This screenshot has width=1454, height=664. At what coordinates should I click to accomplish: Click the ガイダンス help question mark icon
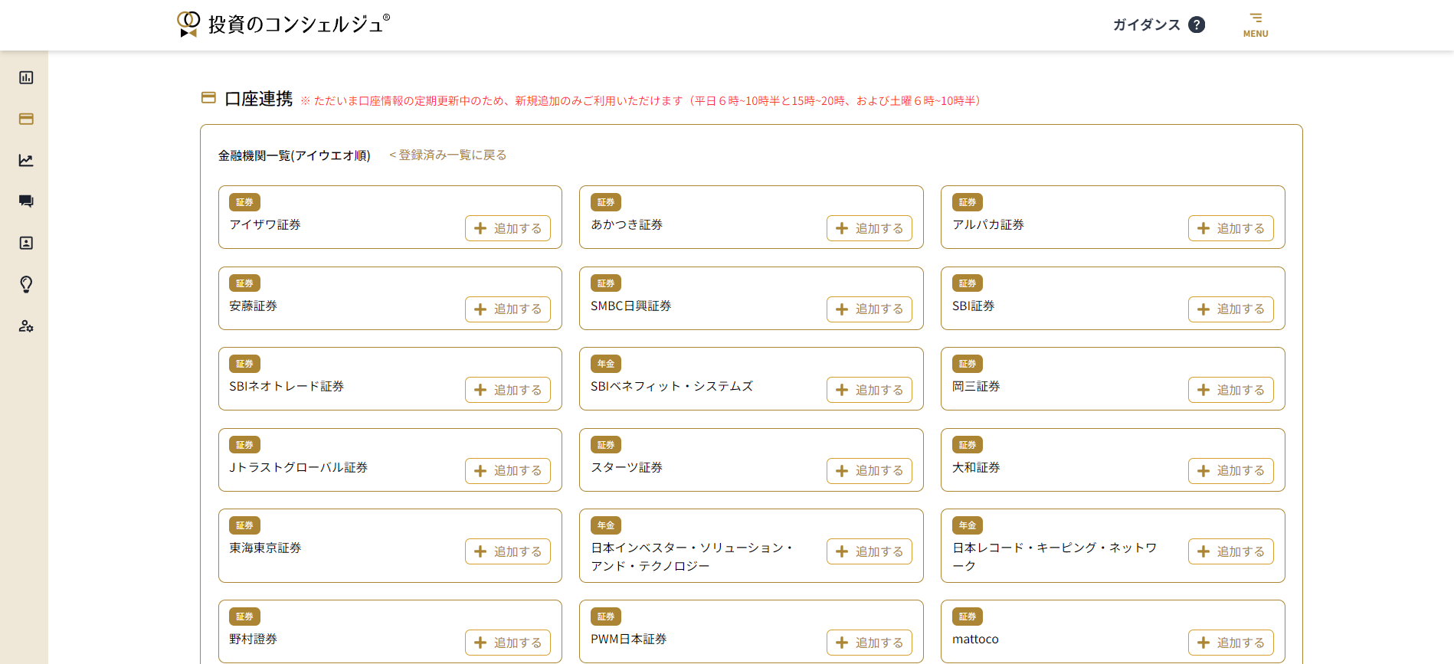(x=1197, y=25)
